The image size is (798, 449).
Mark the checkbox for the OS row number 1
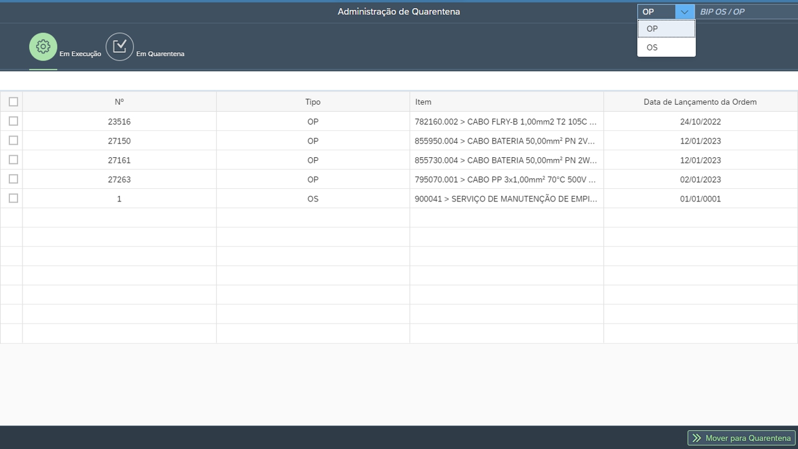coord(13,198)
